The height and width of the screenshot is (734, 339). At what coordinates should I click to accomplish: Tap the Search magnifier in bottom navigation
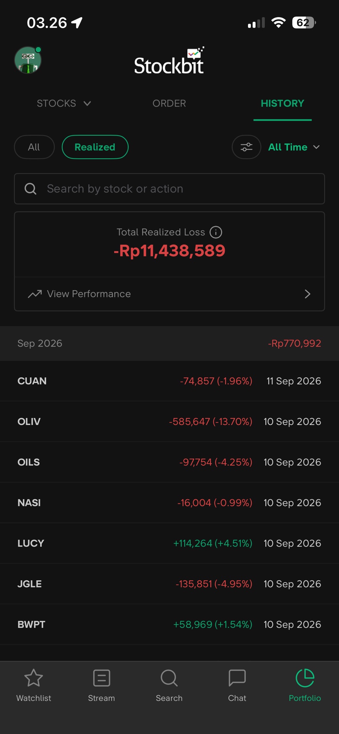pos(169,678)
